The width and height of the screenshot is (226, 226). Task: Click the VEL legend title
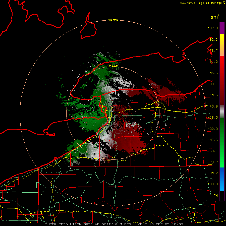point(220,15)
